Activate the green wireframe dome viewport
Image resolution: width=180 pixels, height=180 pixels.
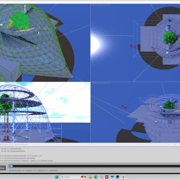tap(45, 43)
